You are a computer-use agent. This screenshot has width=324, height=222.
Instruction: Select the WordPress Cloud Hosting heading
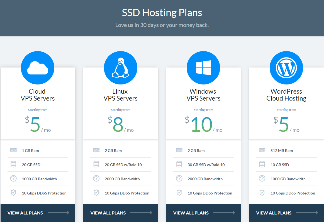coord(286,95)
